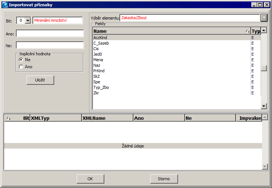Viewport: 272px width, 188px height.
Task: Click the Uložit button
Action: [x=40, y=80]
